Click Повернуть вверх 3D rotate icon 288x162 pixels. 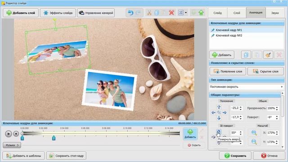coord(219,132)
